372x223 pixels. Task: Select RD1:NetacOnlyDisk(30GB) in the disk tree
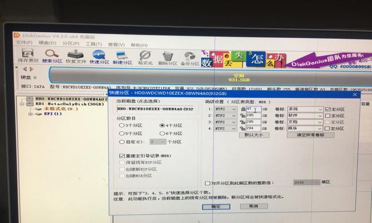tap(70, 104)
